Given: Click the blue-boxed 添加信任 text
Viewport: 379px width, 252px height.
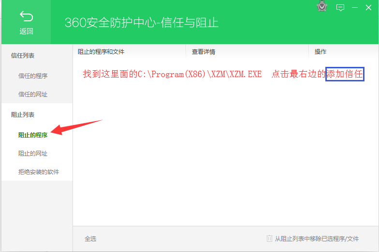Looking at the screenshot, I should pos(345,74).
